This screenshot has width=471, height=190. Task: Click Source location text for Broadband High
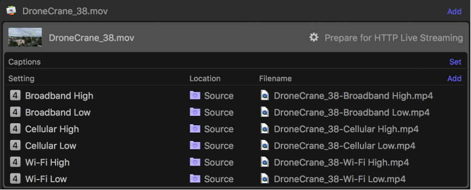coord(218,96)
